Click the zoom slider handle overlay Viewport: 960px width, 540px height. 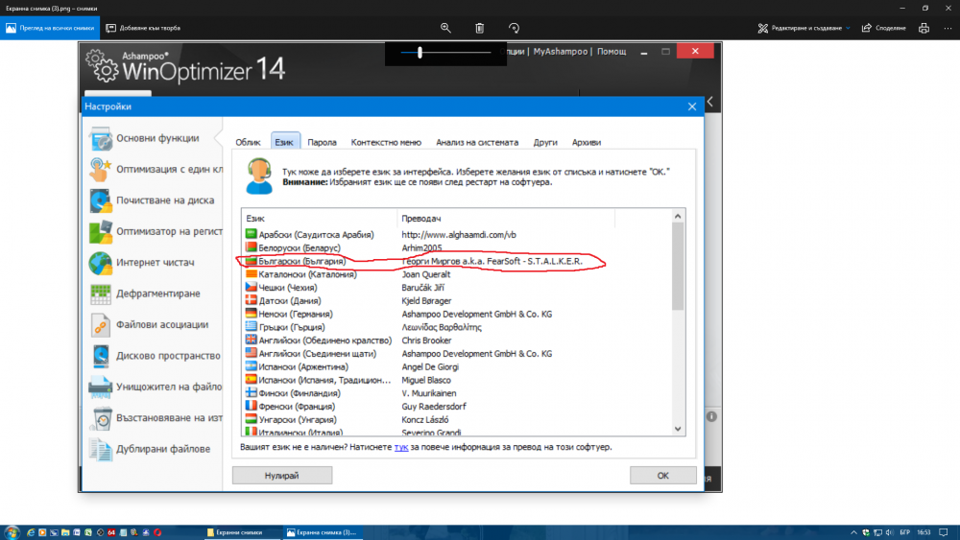coord(420,53)
